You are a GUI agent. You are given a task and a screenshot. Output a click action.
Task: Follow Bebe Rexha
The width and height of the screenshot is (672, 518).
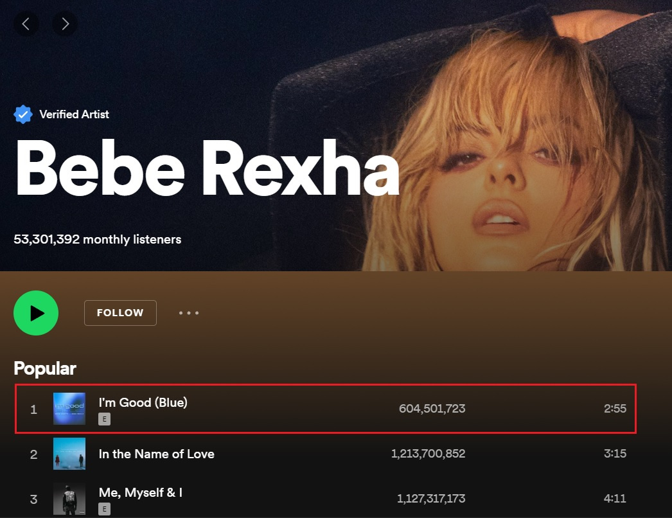pos(120,313)
